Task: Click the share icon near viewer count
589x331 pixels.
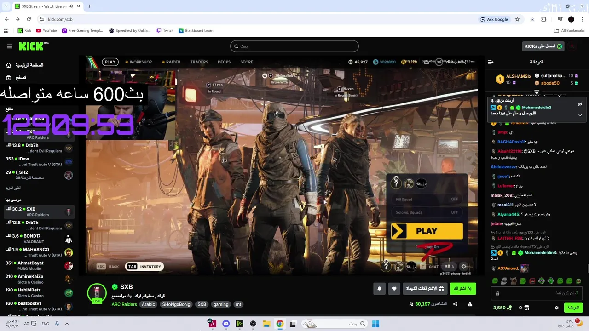Action: 455,304
